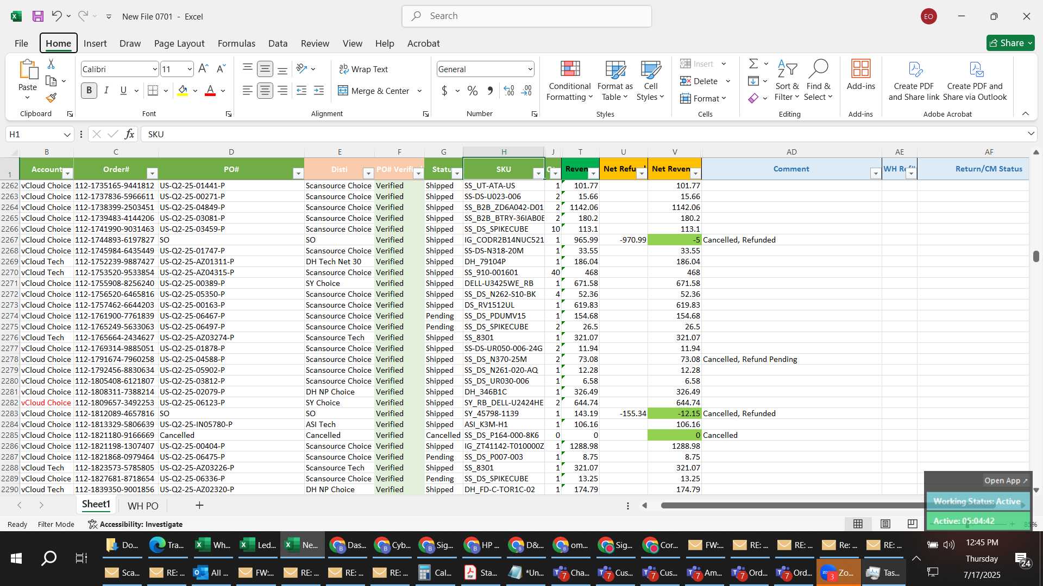
Task: Open the Cell Styles gallery
Action: click(650, 80)
